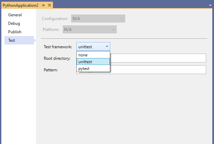Close the PythonApplication2 document tab

click(50, 5)
